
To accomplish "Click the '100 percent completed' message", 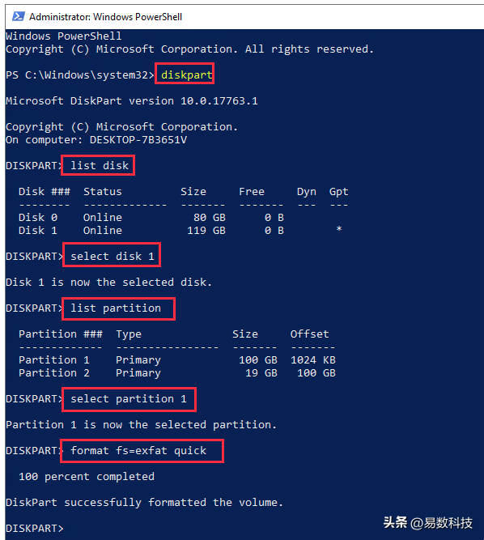I will [87, 477].
